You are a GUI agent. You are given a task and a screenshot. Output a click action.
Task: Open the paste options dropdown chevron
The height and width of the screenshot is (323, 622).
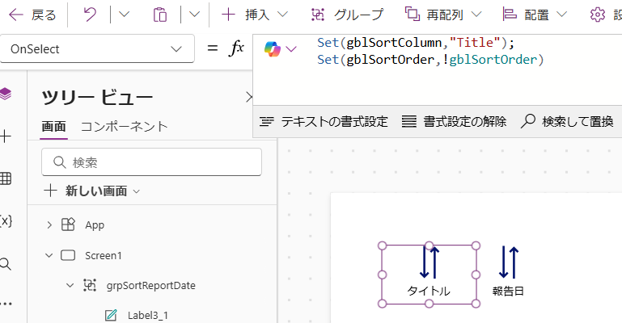coord(194,15)
